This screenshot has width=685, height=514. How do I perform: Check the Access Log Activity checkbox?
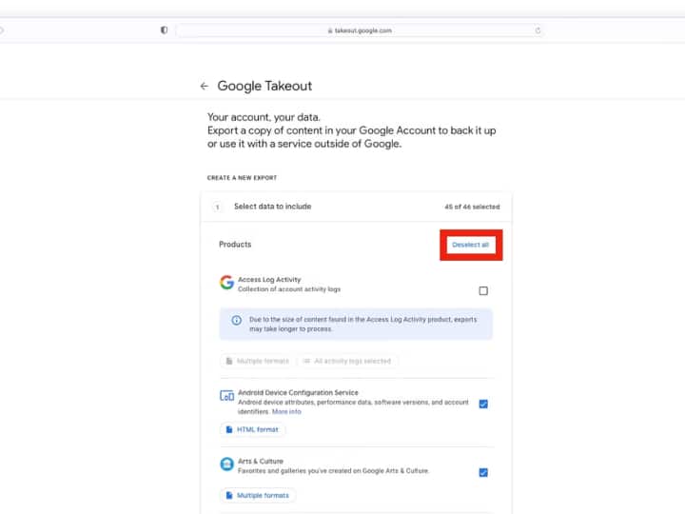(x=483, y=290)
